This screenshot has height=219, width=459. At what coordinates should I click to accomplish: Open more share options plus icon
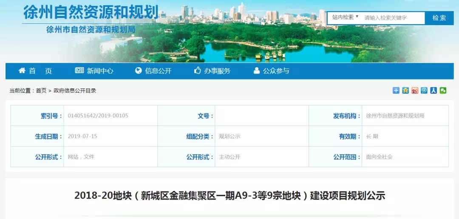(x=396, y=91)
